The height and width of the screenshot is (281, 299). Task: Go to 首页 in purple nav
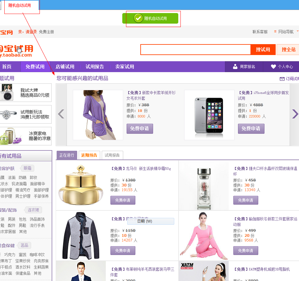click(7, 67)
